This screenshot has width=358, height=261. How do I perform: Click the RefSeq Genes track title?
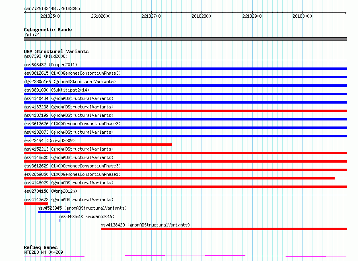tap(41, 248)
